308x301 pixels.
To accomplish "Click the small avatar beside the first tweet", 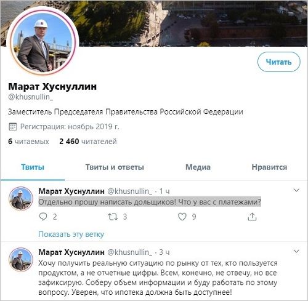I will coord(21,199).
